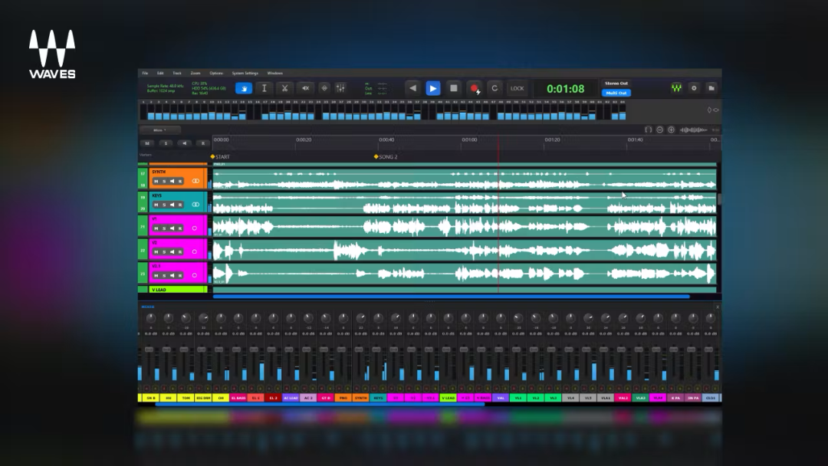Click the SONG 2 marker
This screenshot has height=466, width=828.
coord(386,157)
